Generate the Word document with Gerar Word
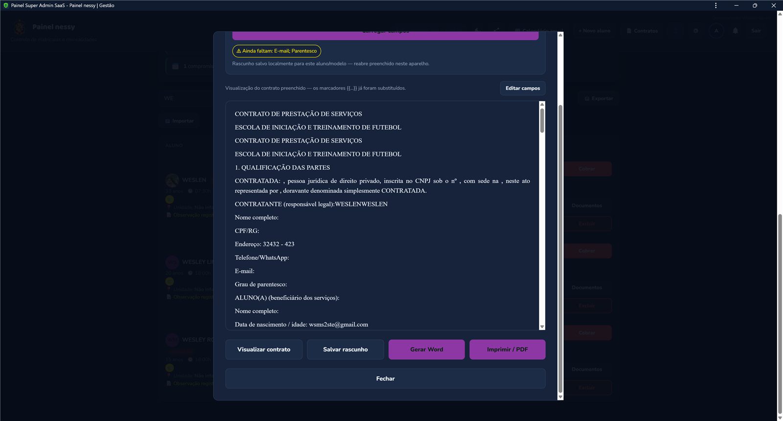The height and width of the screenshot is (421, 783). click(427, 350)
